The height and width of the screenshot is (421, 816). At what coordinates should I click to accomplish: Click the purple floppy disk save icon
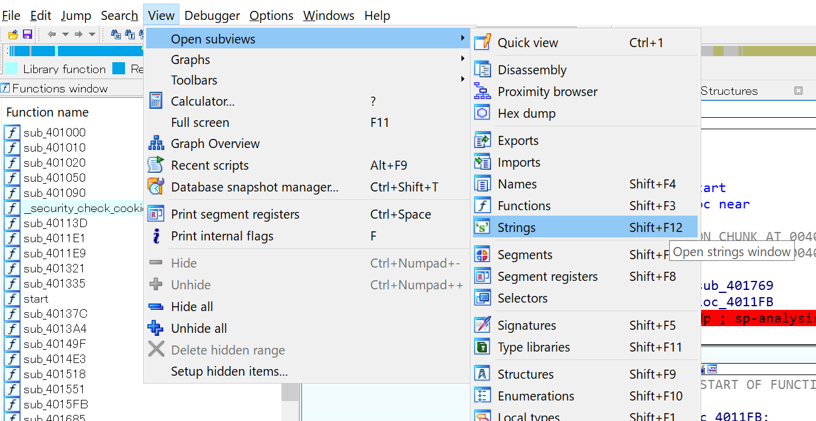pyautogui.click(x=27, y=34)
